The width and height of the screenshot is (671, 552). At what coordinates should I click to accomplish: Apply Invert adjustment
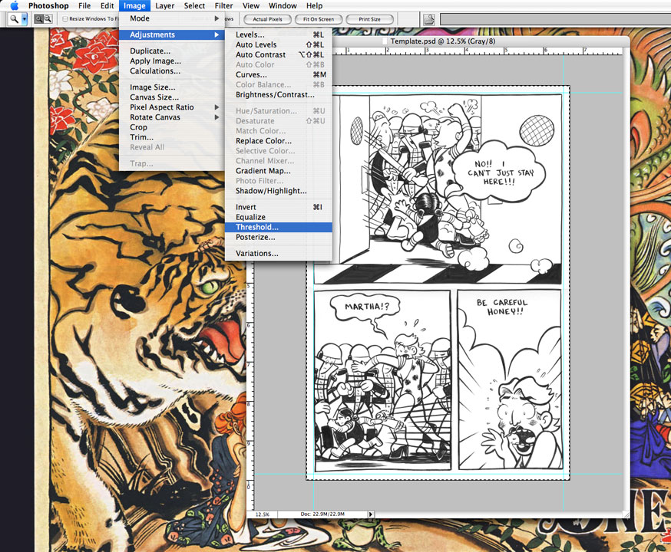pyautogui.click(x=279, y=207)
